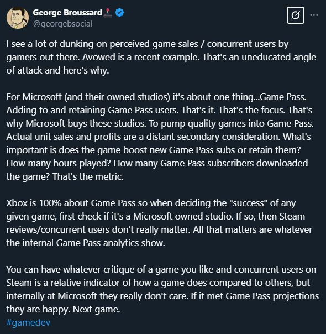
Task: Click the closing words "Next game."
Action: point(96,309)
